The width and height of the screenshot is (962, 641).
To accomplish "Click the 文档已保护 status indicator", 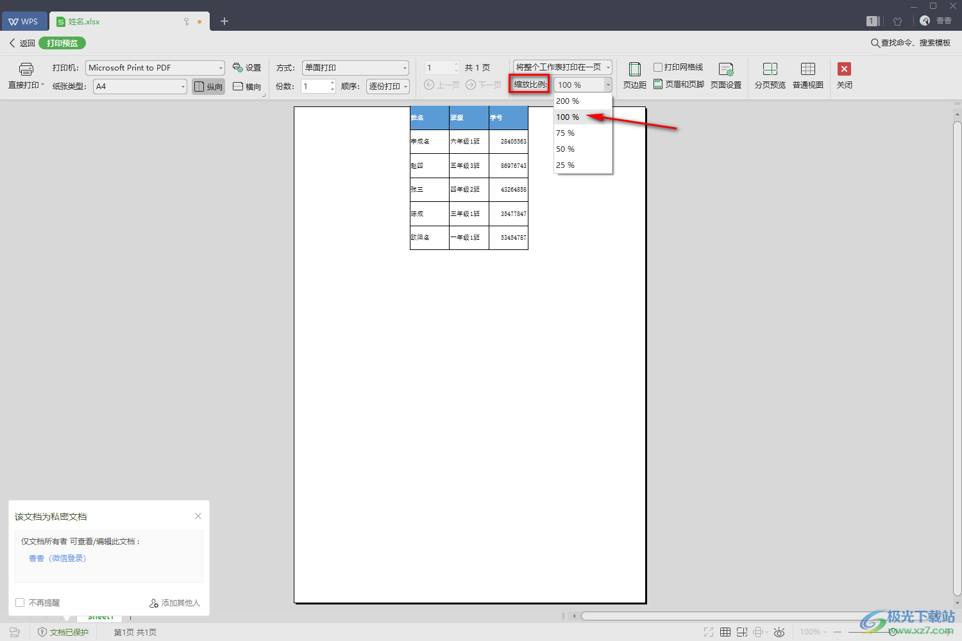I will coord(63,632).
